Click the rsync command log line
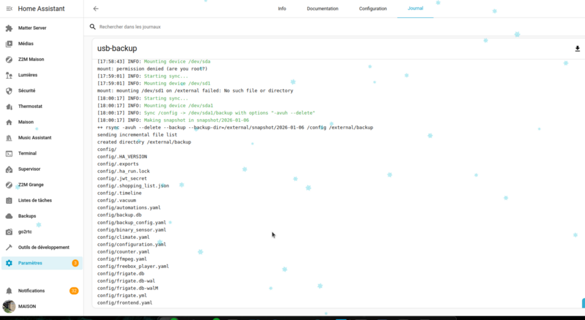 point(235,127)
